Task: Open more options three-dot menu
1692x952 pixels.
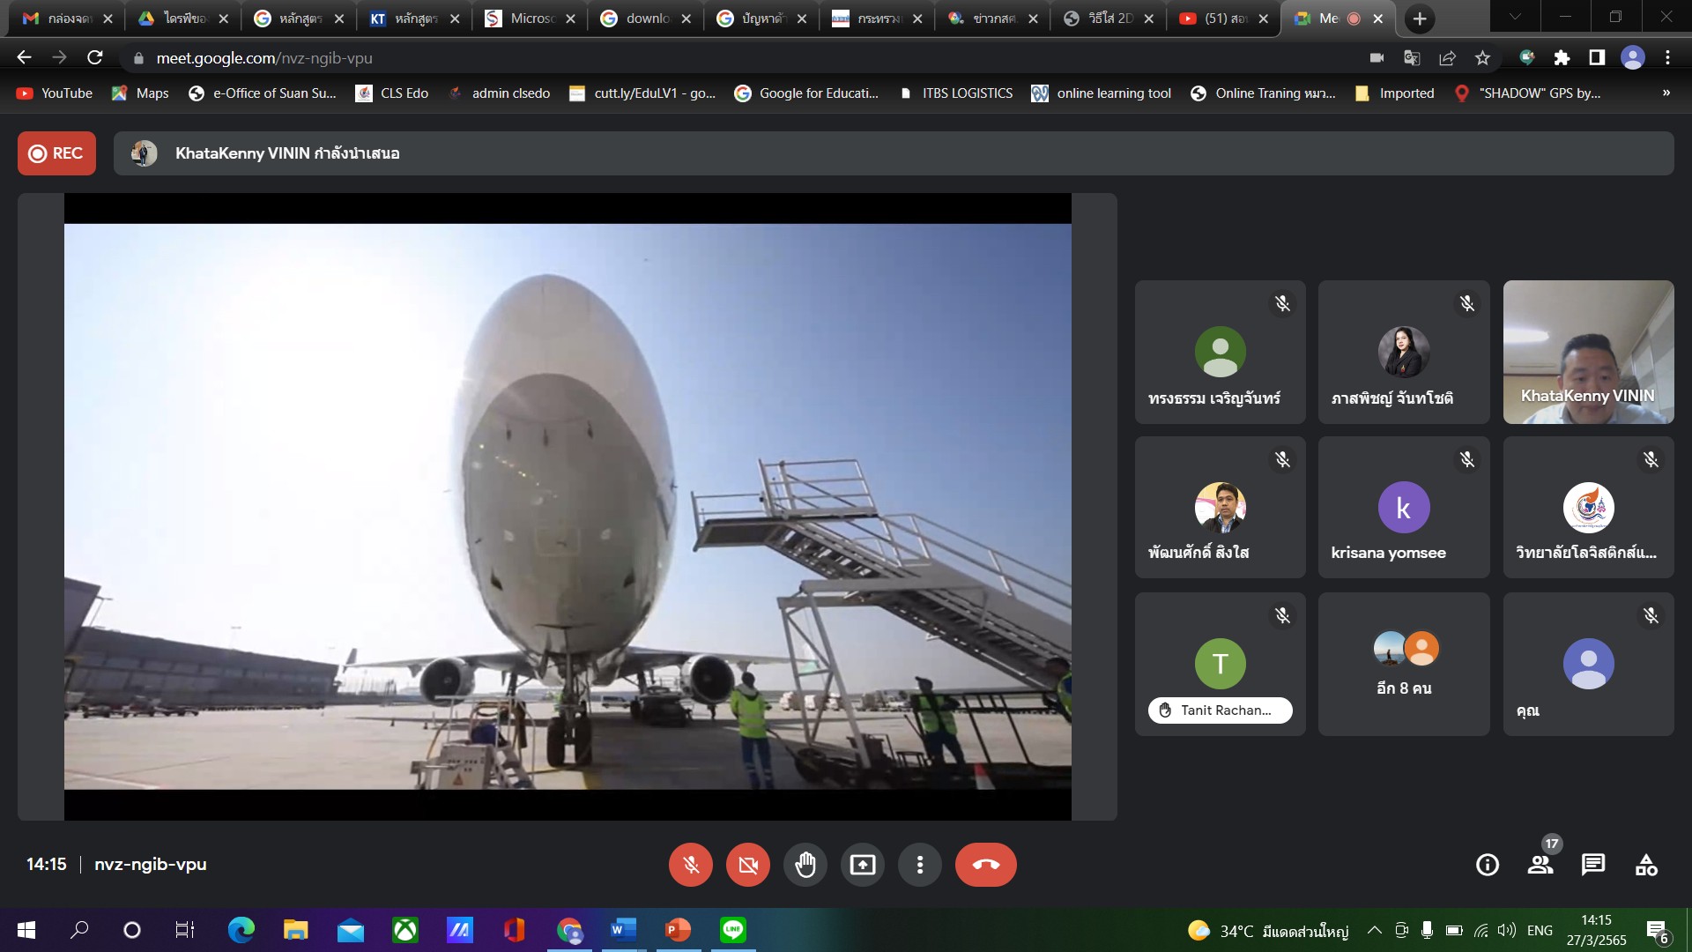Action: (919, 865)
